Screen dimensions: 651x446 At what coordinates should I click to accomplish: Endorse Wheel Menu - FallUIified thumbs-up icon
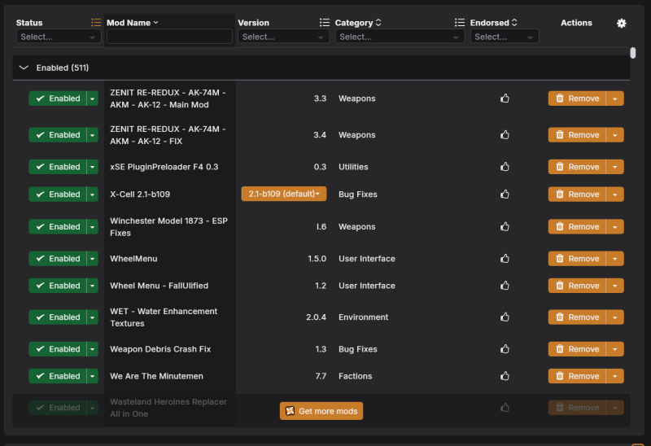click(x=505, y=286)
